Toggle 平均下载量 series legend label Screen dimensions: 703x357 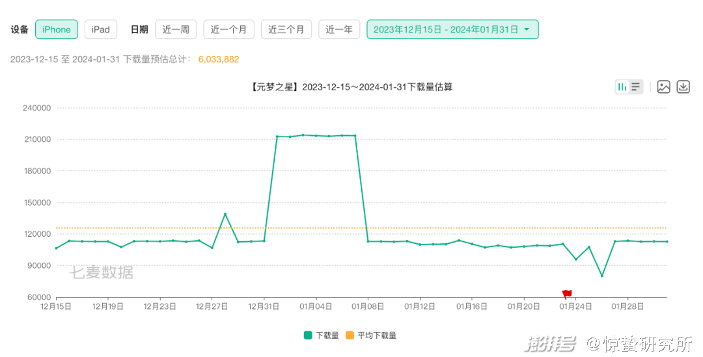point(377,336)
